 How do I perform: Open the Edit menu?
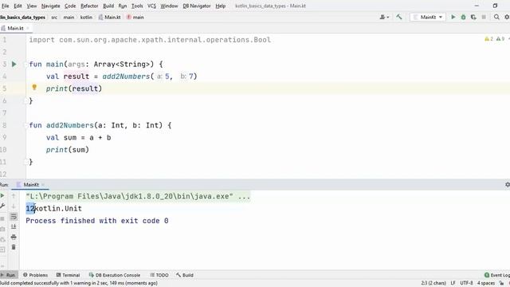pos(18,6)
